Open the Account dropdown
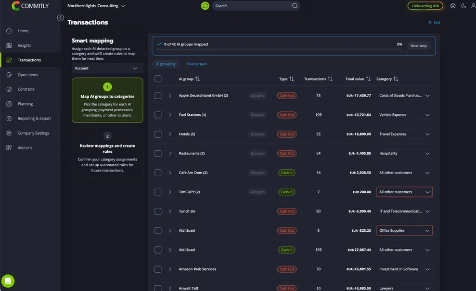The width and height of the screenshot is (476, 291). pyautogui.click(x=107, y=68)
